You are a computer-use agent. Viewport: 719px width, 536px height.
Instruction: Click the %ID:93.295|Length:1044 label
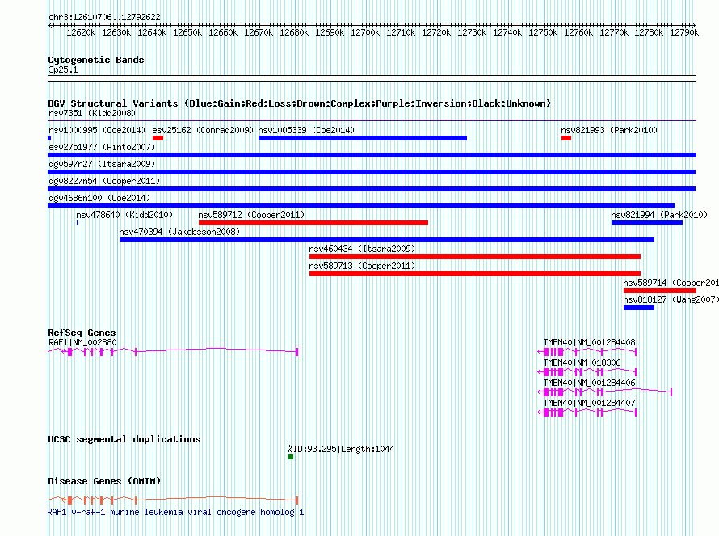pos(341,449)
